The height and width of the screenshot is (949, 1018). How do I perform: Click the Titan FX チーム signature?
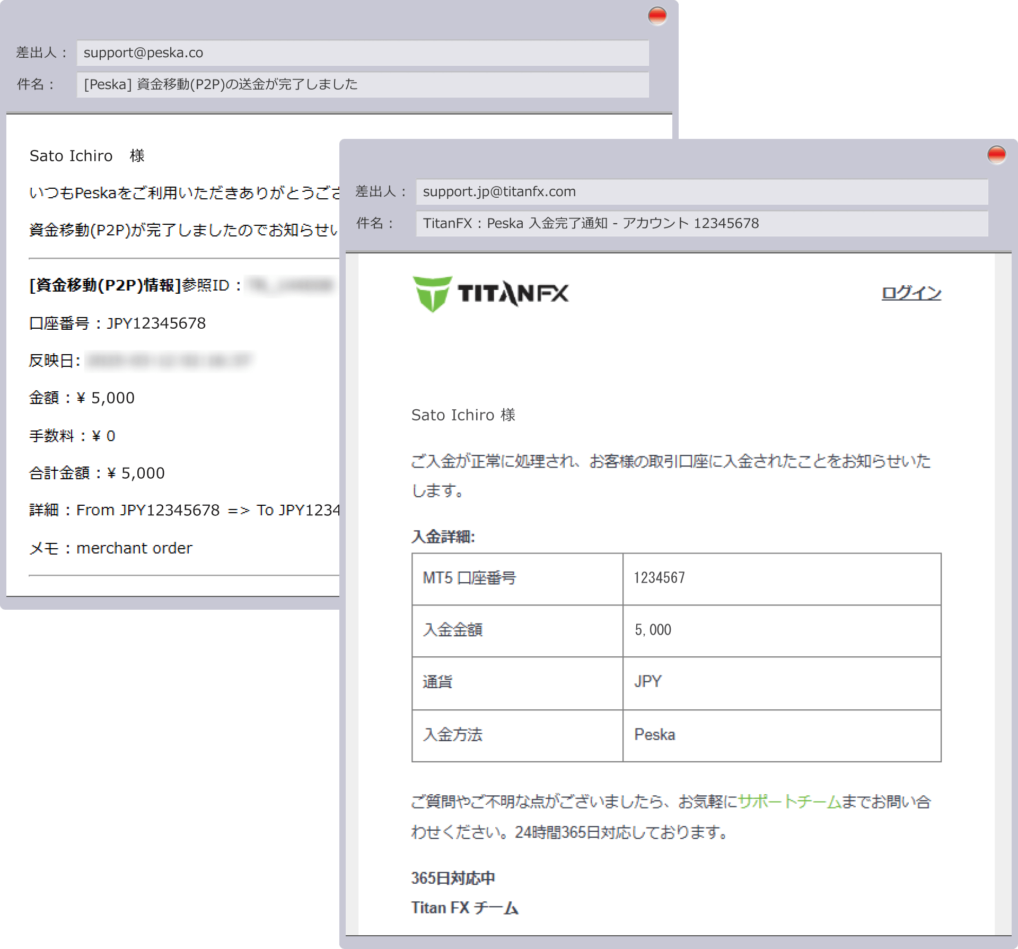[465, 908]
